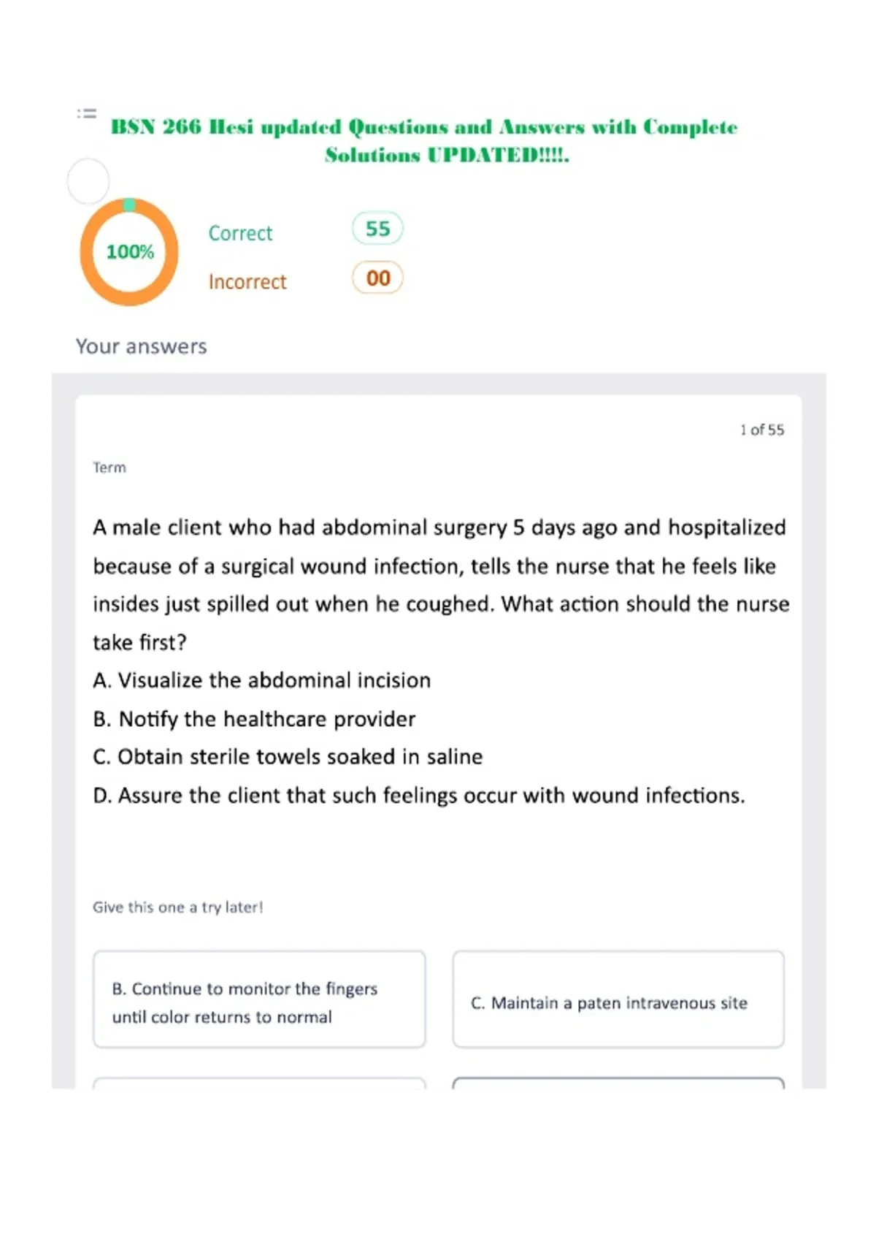The width and height of the screenshot is (876, 1242).
Task: Open the BSN 266 Hesi document title
Action: [x=424, y=141]
